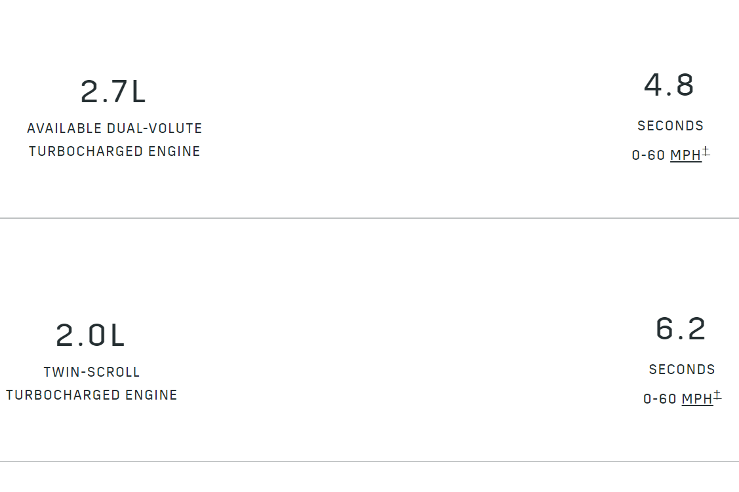Open the MPH footnote link beside 6.2 seconds

coord(697,399)
